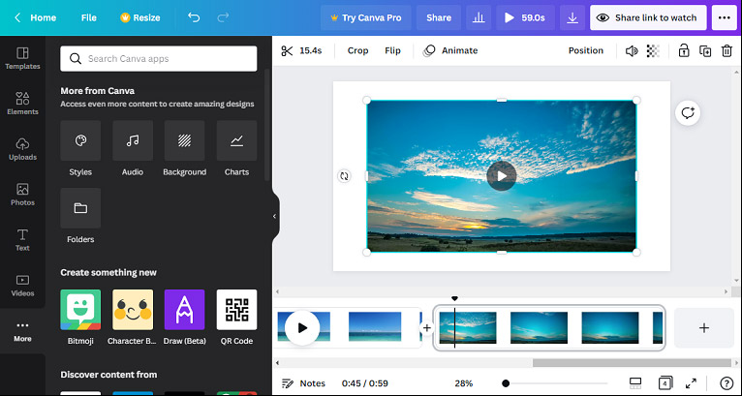The height and width of the screenshot is (396, 742).
Task: Open the Position panel
Action: pyautogui.click(x=586, y=50)
